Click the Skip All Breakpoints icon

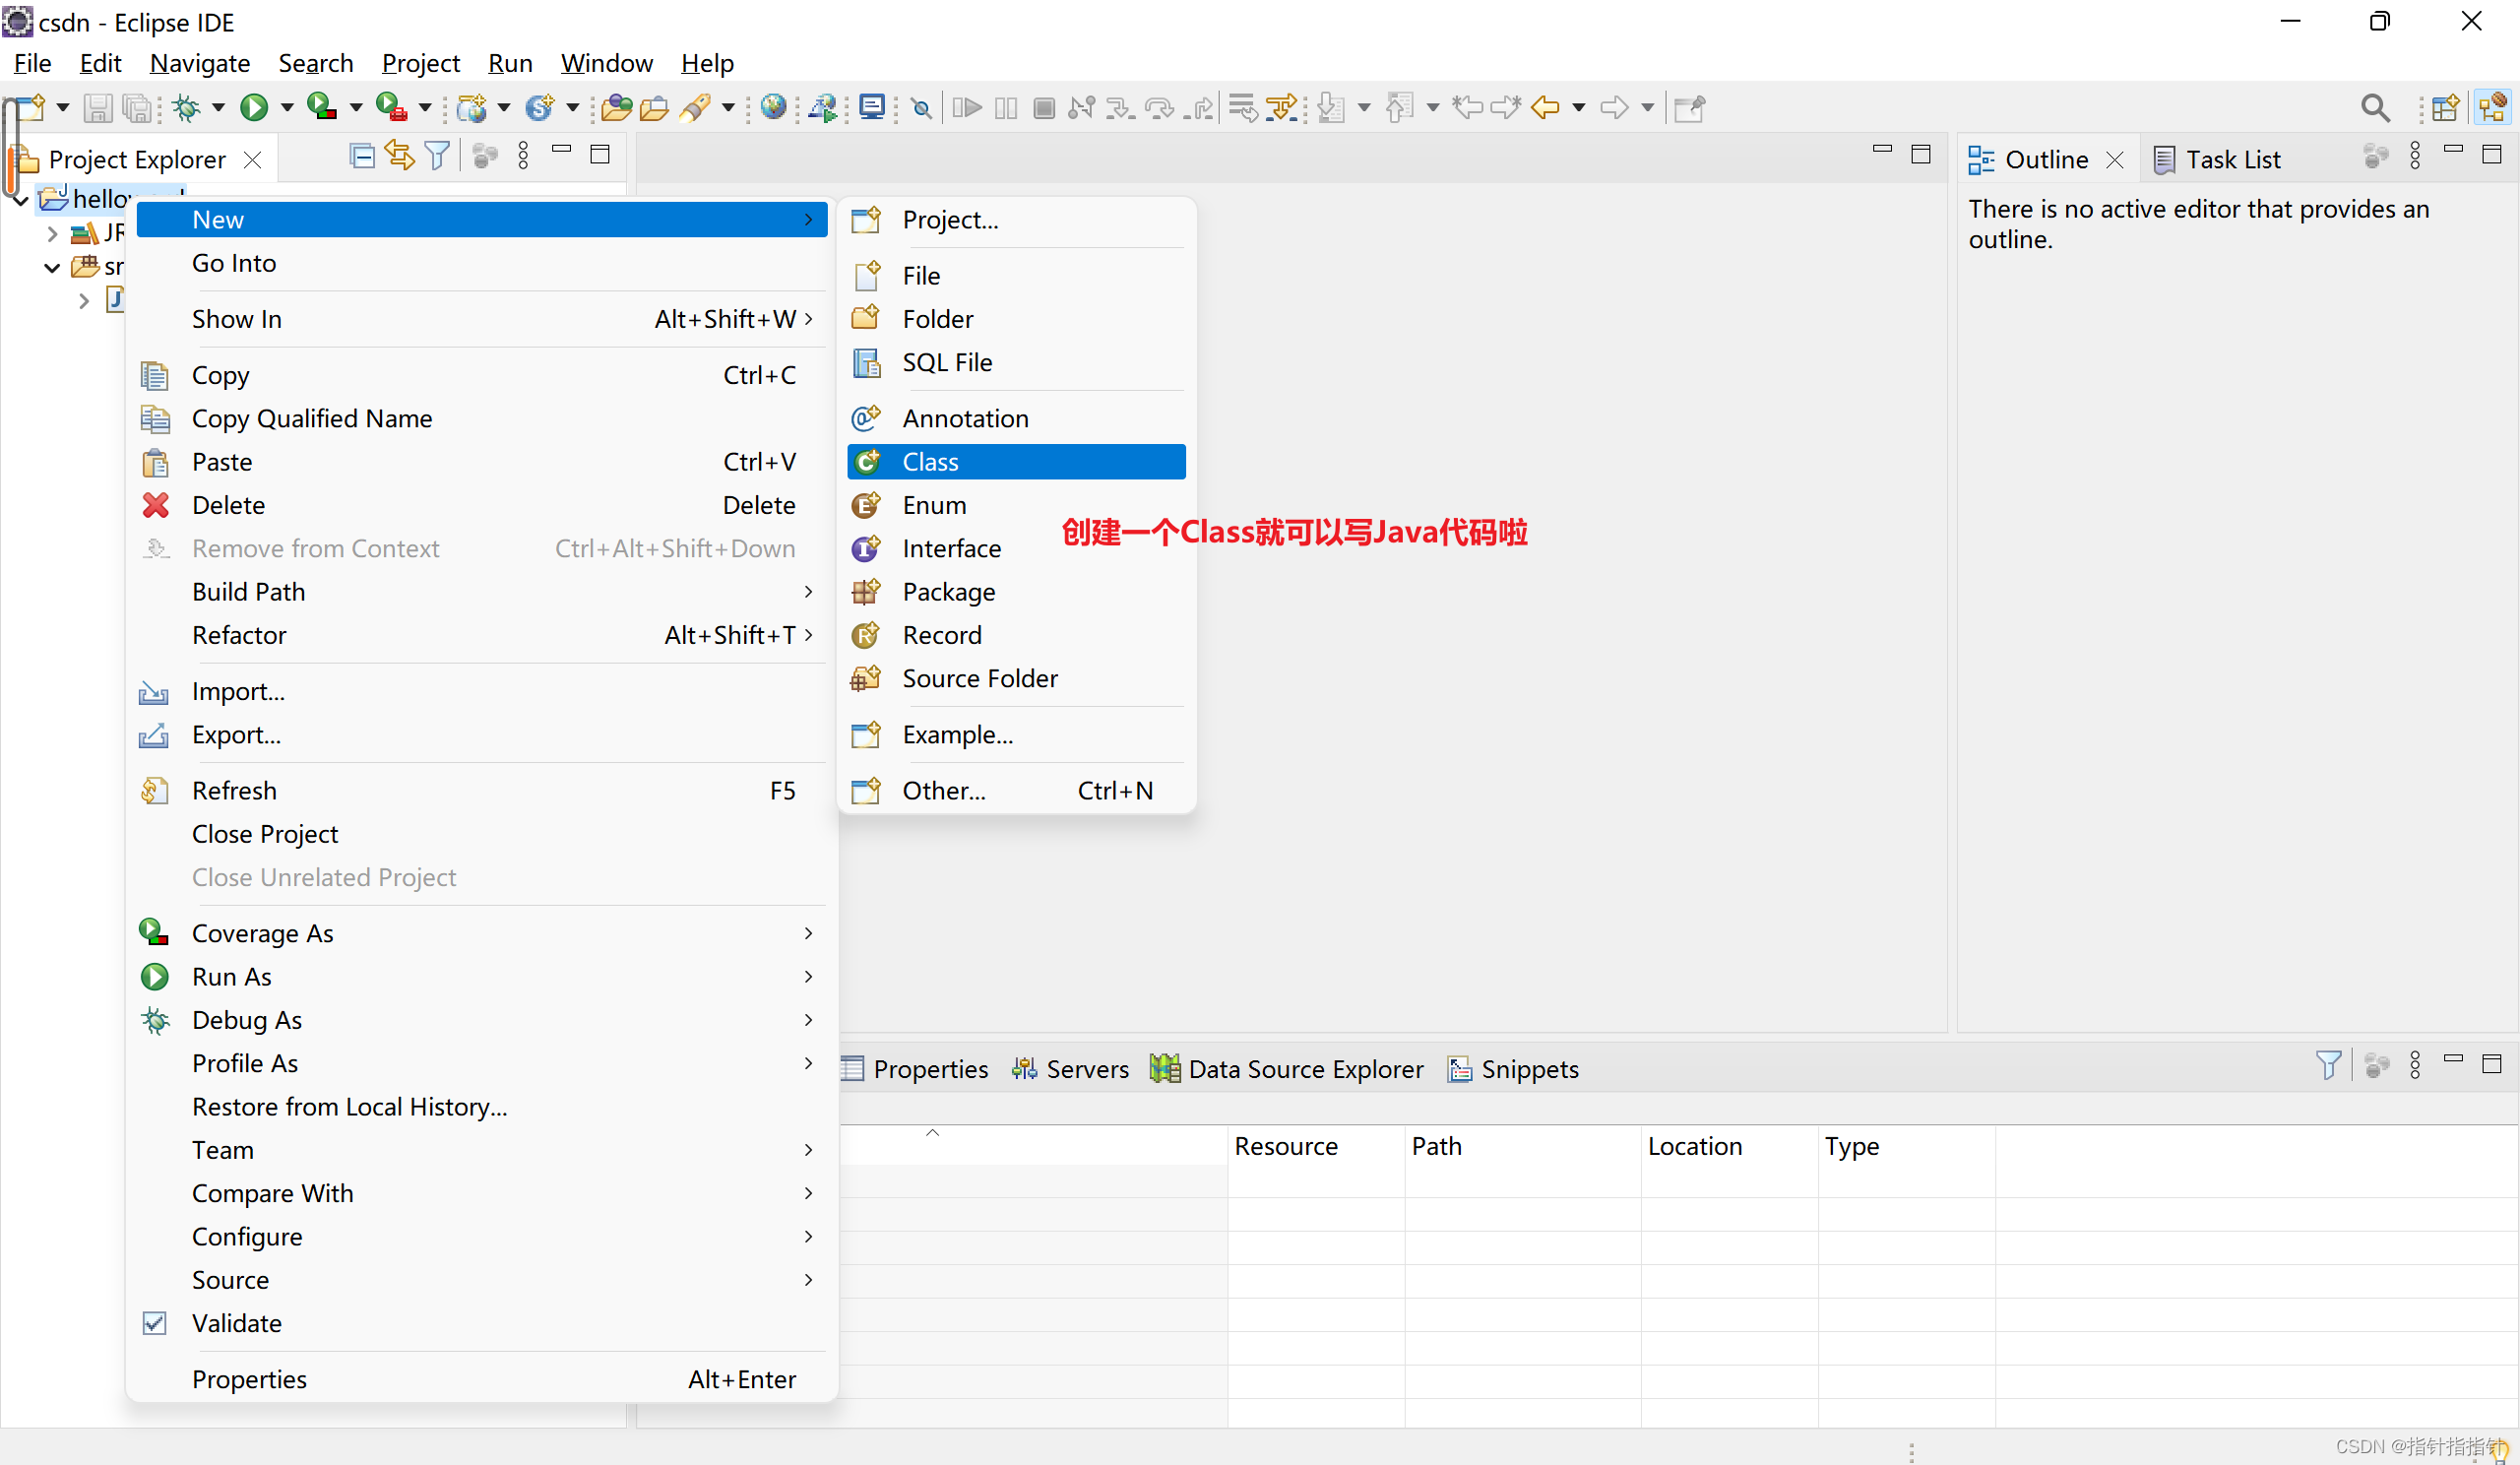pos(922,107)
